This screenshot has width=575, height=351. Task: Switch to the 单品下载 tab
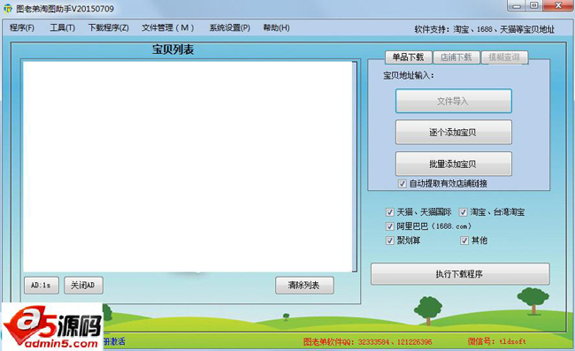tap(408, 57)
